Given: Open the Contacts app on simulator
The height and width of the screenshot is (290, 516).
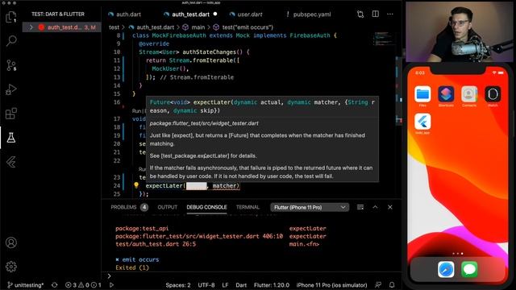Looking at the screenshot, I should click(469, 94).
